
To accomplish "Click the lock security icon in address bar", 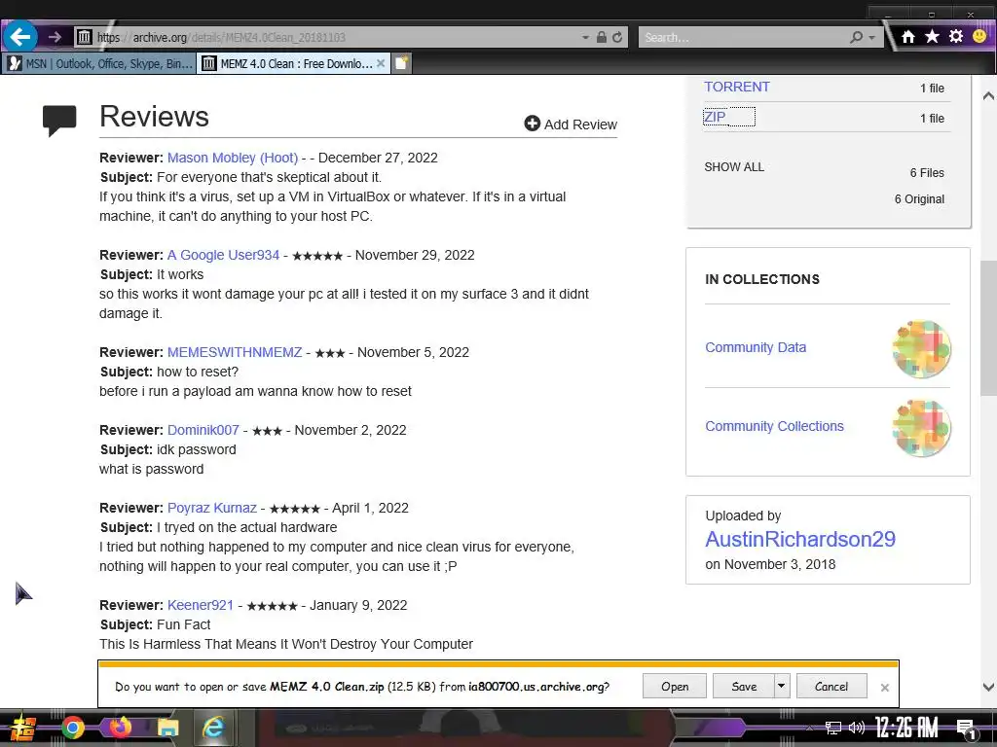I will tap(601, 38).
